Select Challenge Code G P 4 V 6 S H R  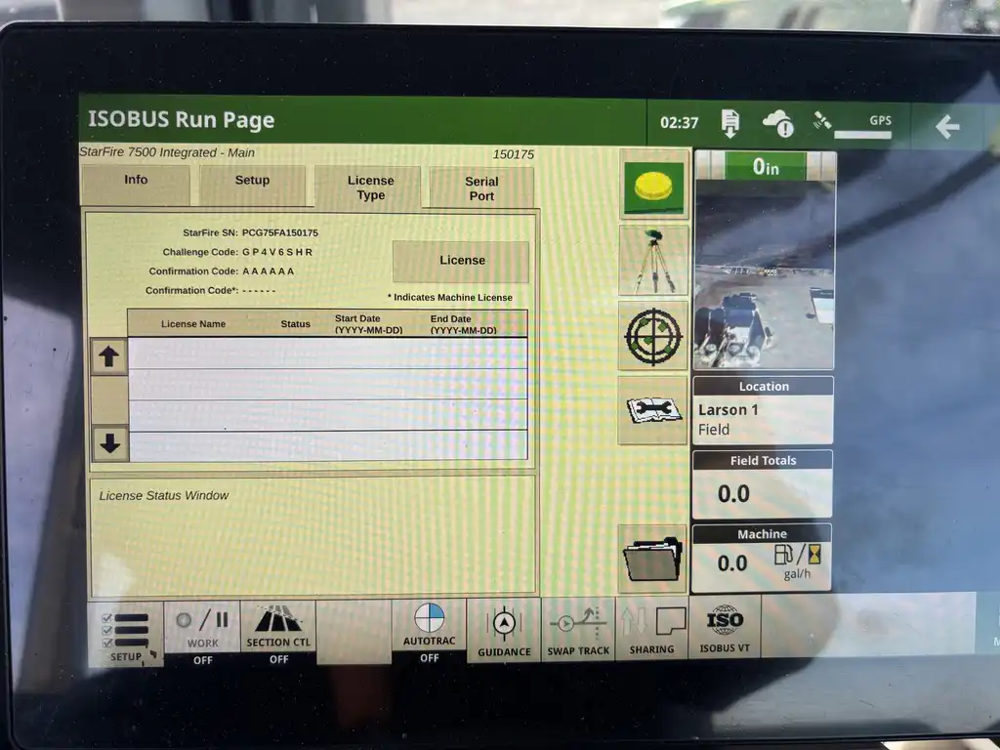click(x=237, y=252)
